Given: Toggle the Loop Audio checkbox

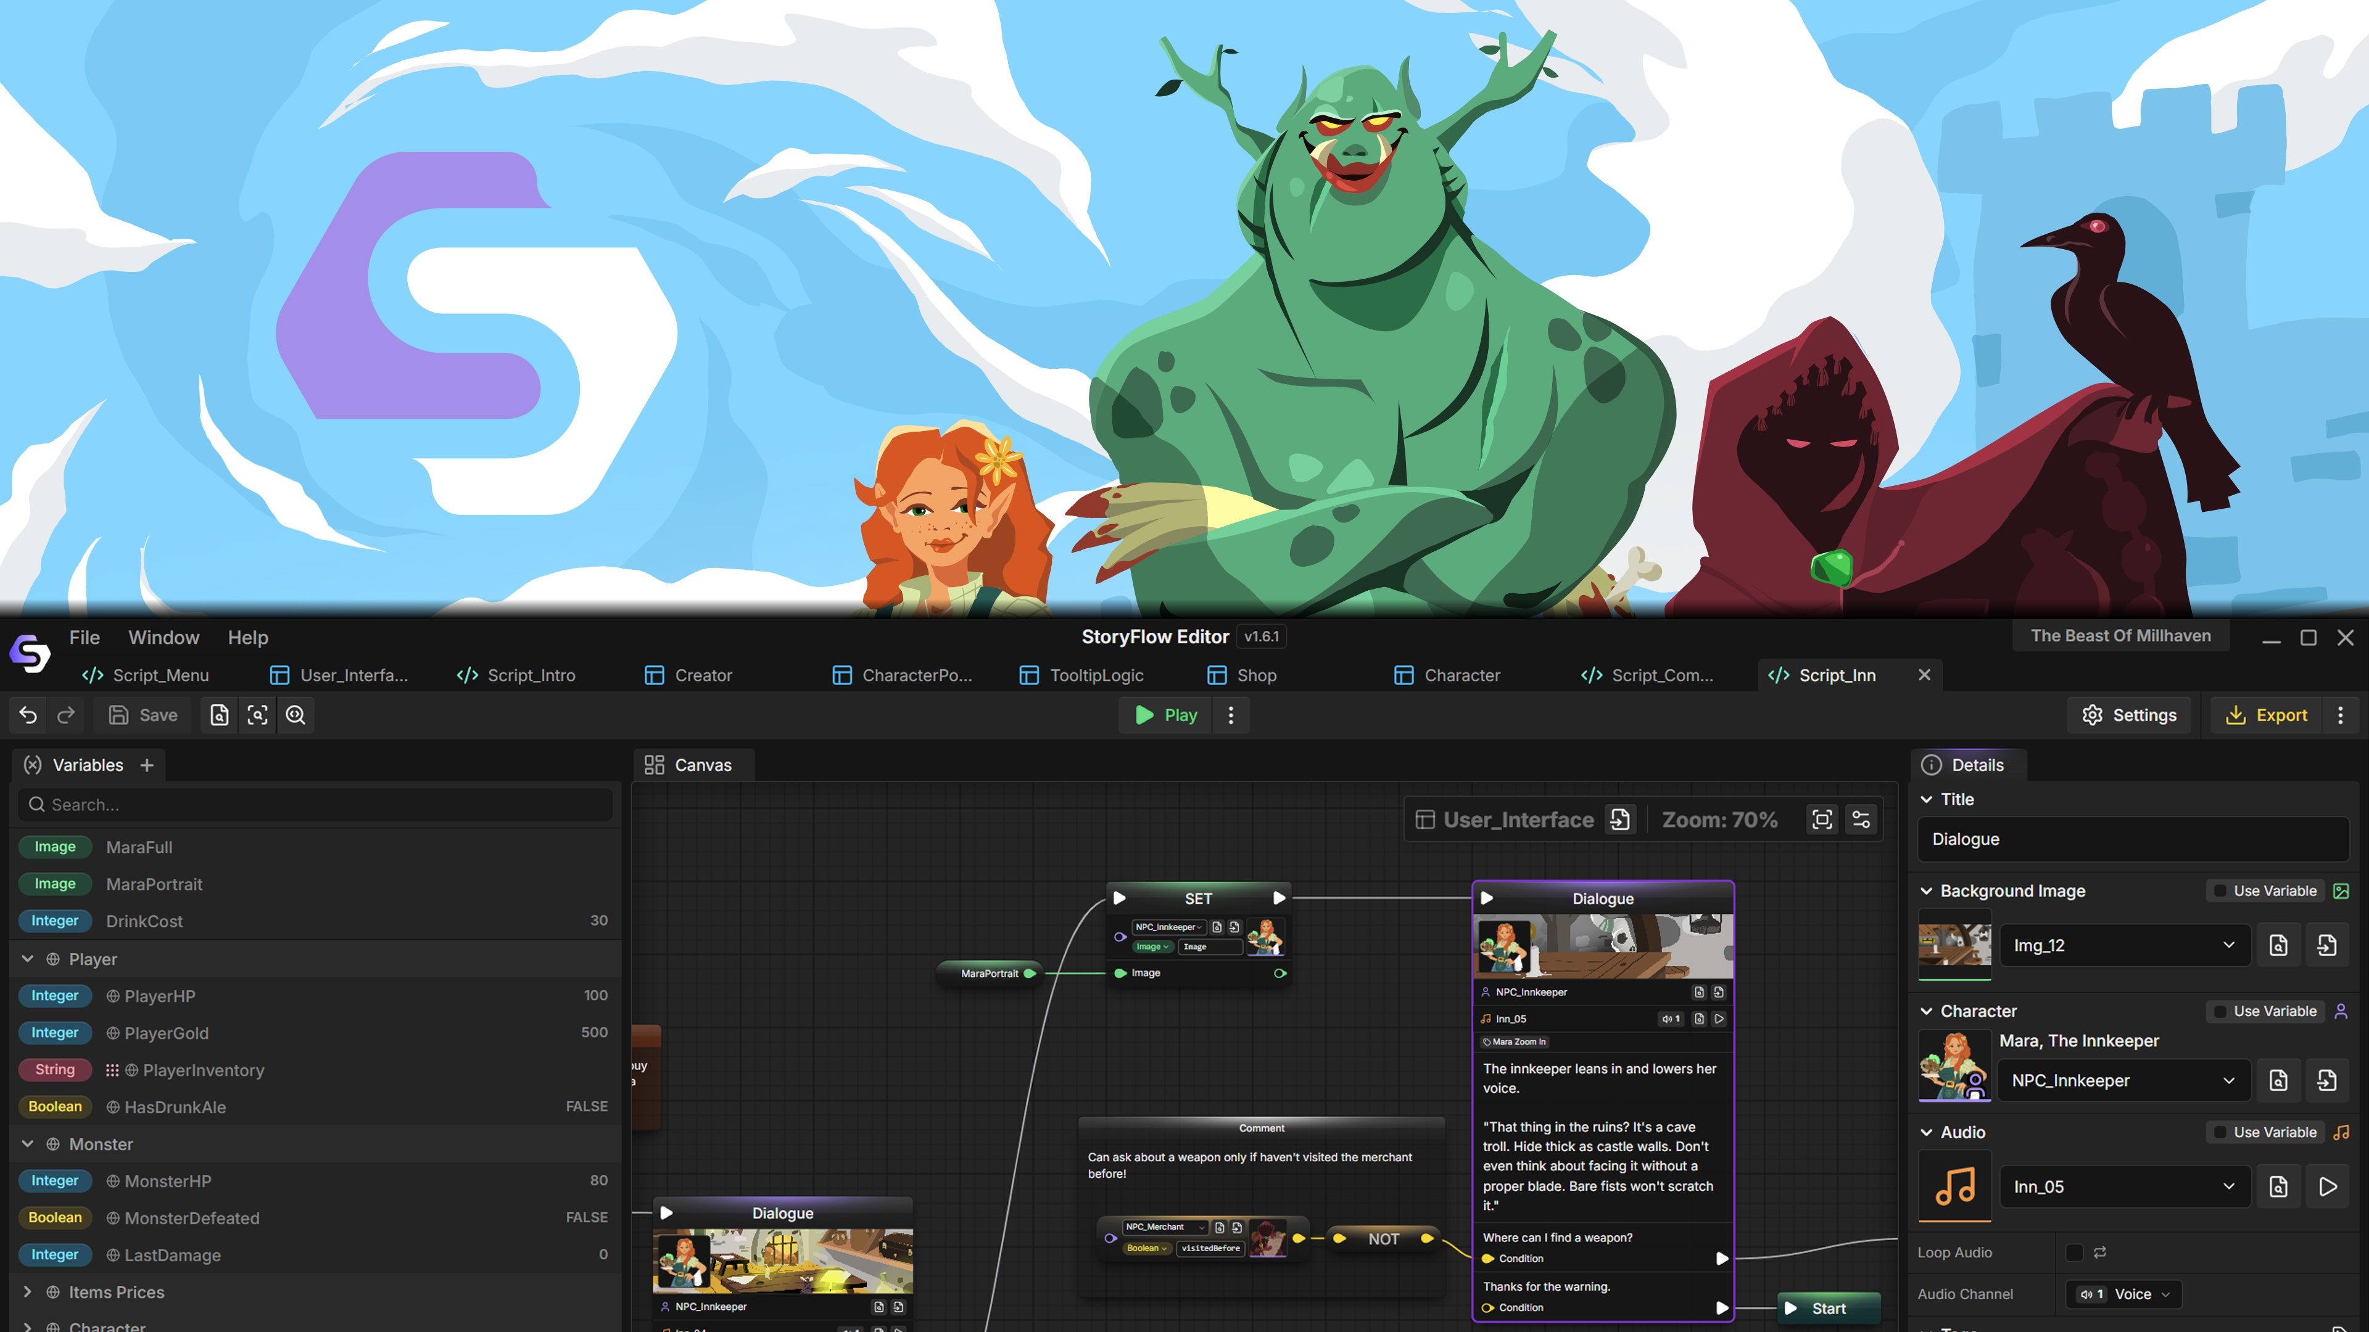Looking at the screenshot, I should pyautogui.click(x=2075, y=1252).
